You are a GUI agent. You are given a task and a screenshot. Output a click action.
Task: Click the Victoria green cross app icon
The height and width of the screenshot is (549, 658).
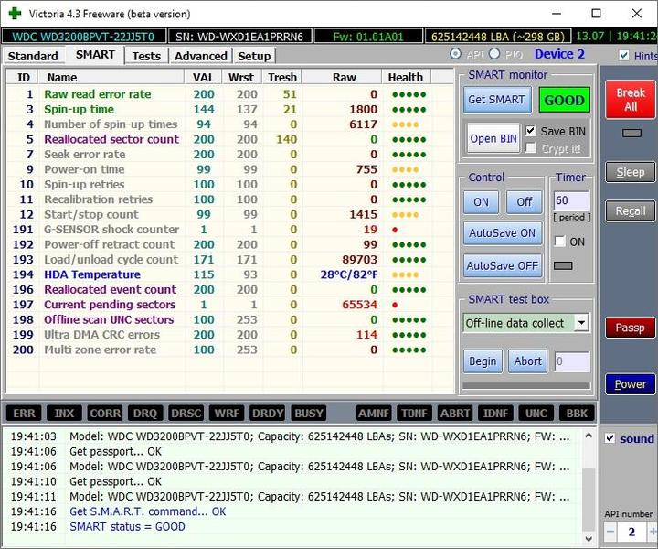[x=14, y=14]
